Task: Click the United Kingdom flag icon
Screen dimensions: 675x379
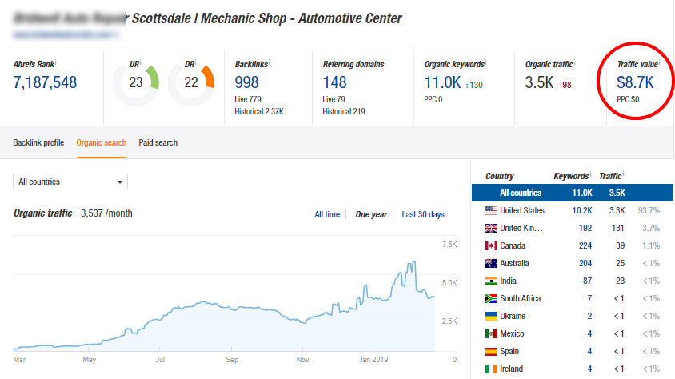Action: (491, 228)
